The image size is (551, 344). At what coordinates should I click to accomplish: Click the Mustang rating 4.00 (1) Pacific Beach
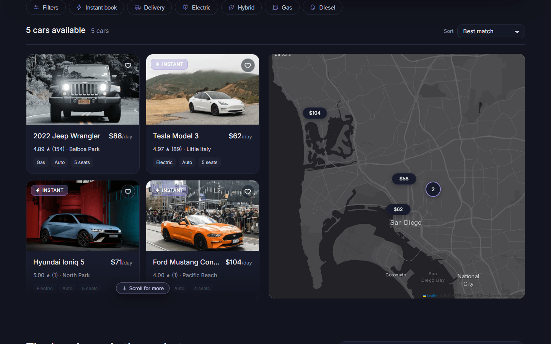point(185,275)
